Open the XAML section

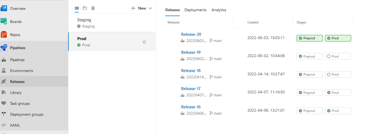click(x=15, y=125)
